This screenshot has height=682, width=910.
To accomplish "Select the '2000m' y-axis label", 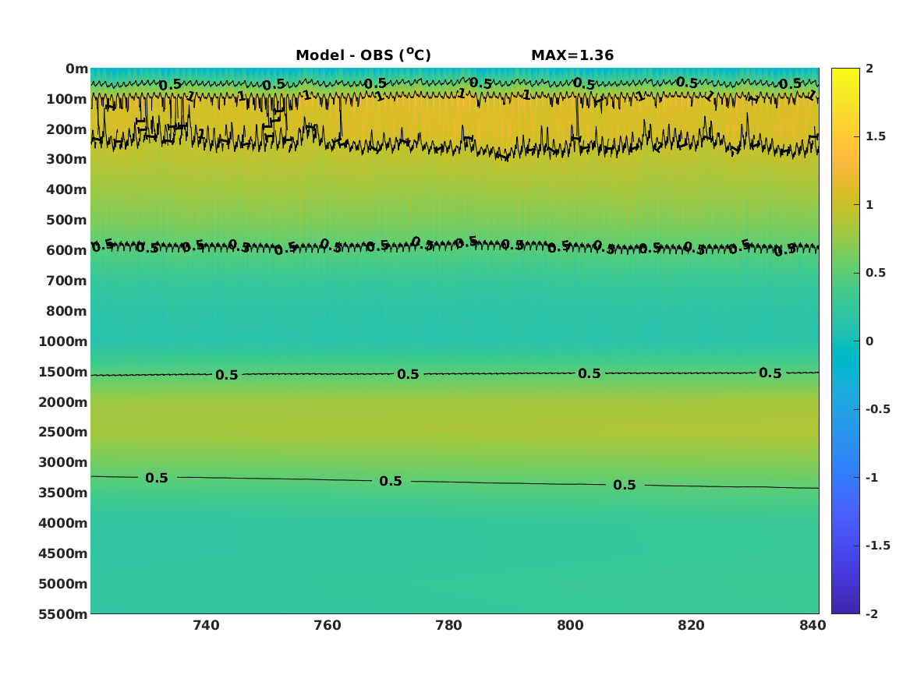I will tap(63, 402).
